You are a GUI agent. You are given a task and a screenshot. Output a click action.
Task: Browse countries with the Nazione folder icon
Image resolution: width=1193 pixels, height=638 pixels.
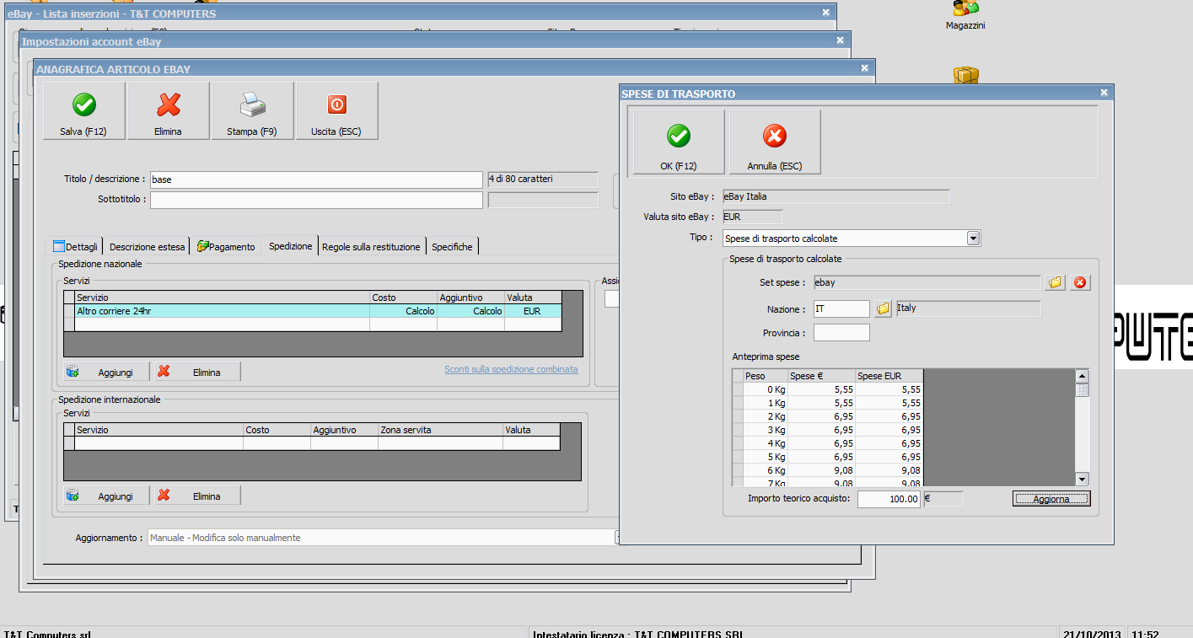(x=883, y=309)
